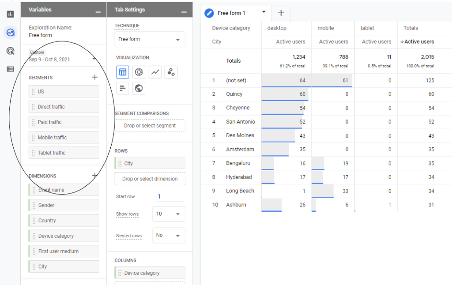Collapse the Tab Settings panel
Viewport: 452px width, 285px height.
[184, 11]
